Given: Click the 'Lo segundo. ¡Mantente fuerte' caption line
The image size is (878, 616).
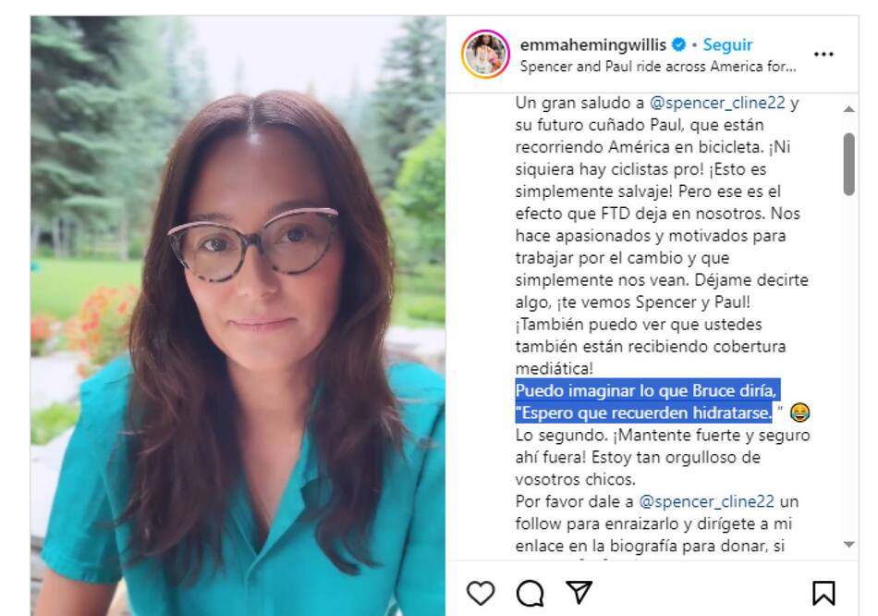Looking at the screenshot, I should [x=663, y=436].
